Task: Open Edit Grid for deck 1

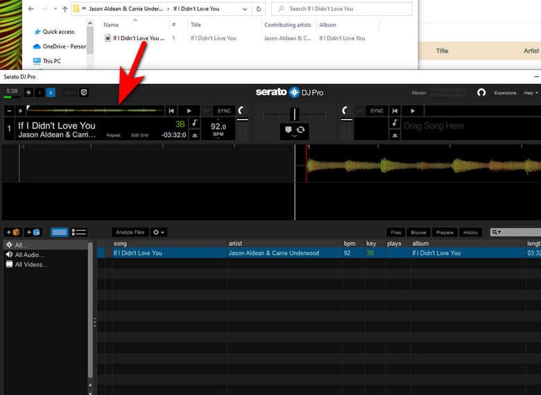Action: [139, 135]
